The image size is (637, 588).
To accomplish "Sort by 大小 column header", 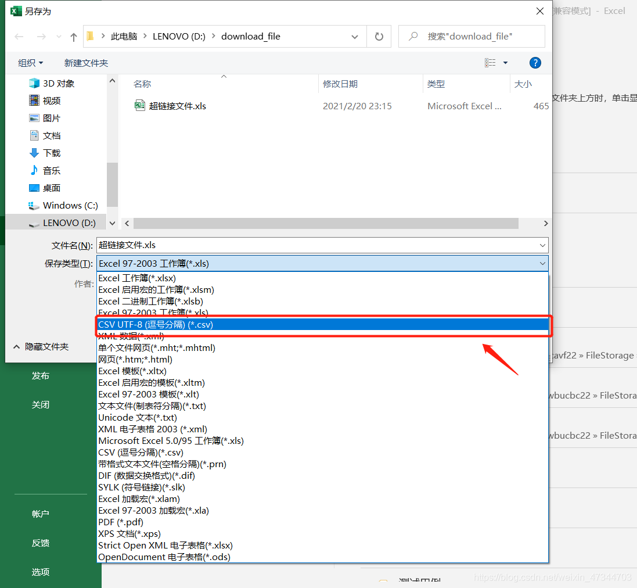I will [x=523, y=84].
